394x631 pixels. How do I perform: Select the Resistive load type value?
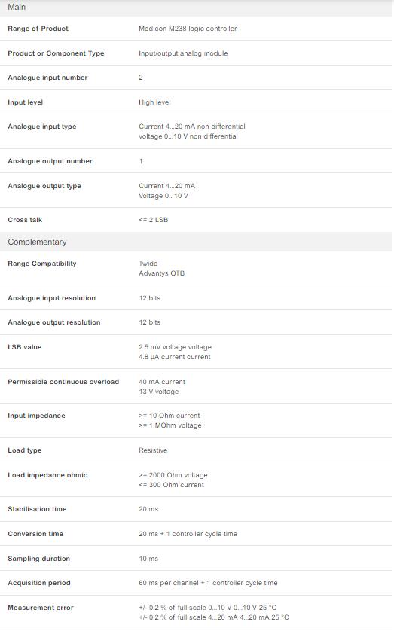[x=153, y=450]
